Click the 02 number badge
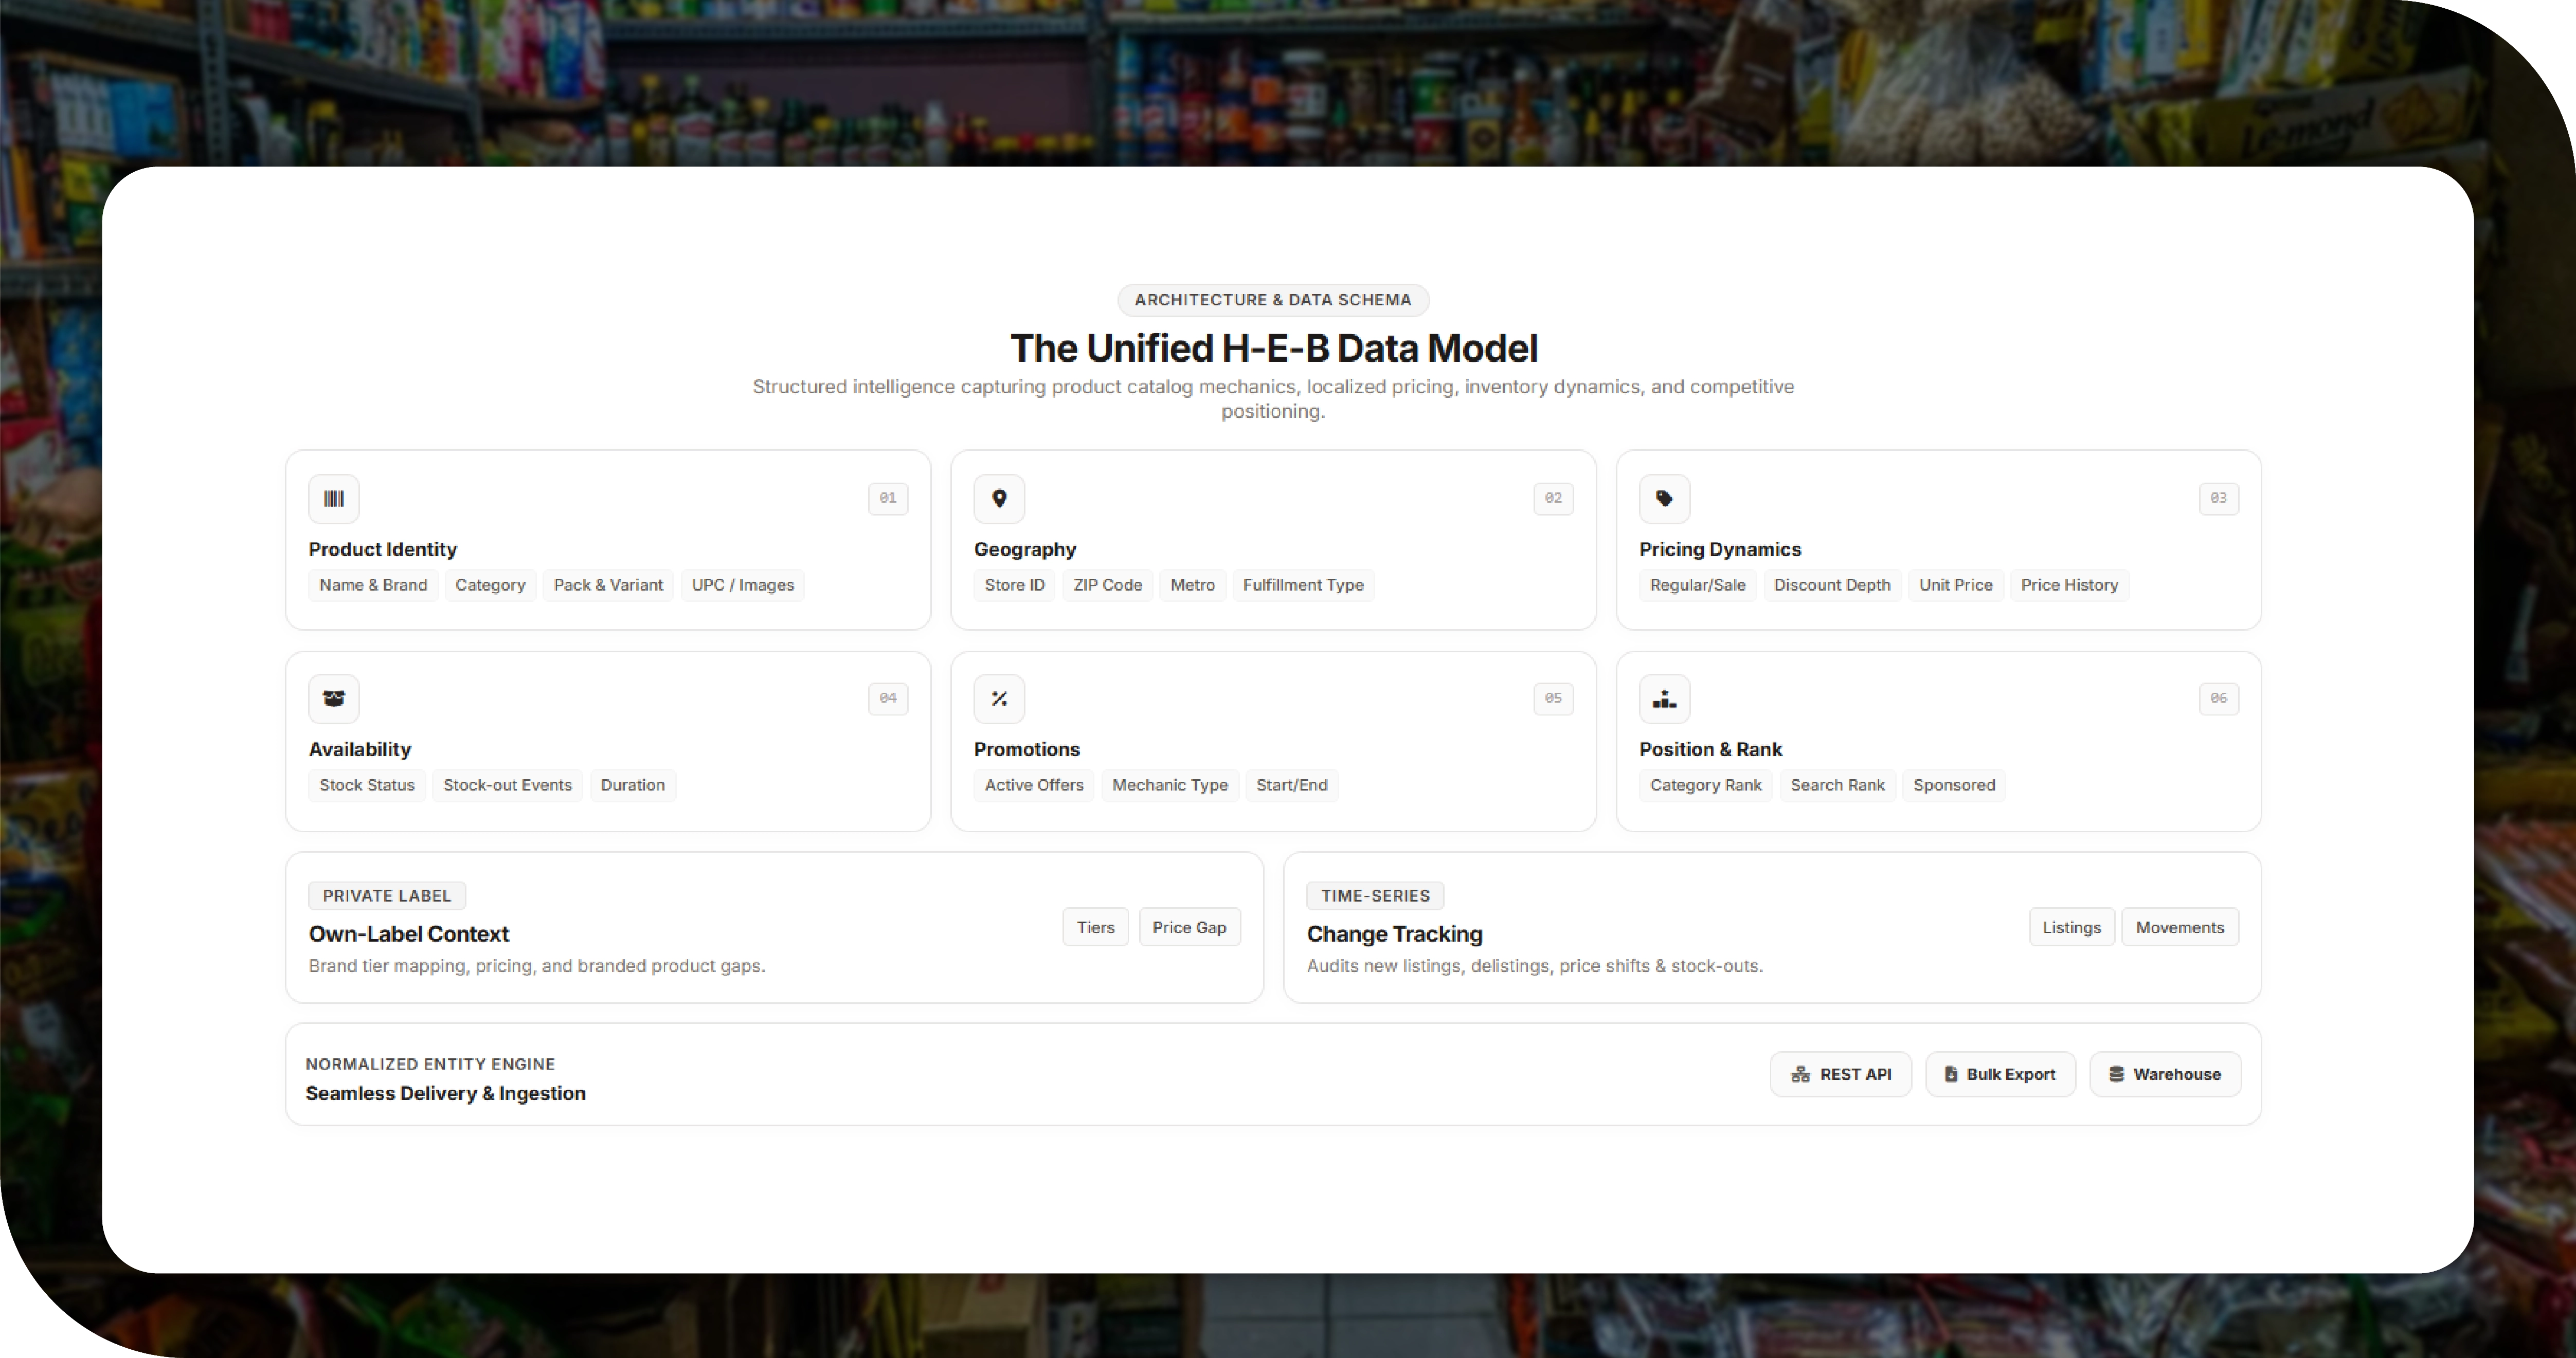 [x=1553, y=499]
